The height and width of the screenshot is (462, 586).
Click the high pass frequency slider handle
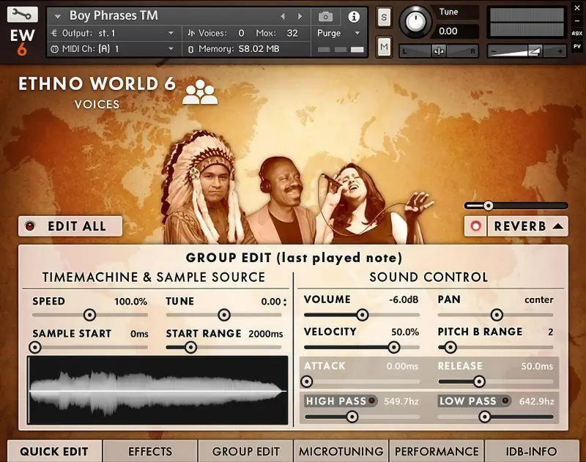(352, 417)
